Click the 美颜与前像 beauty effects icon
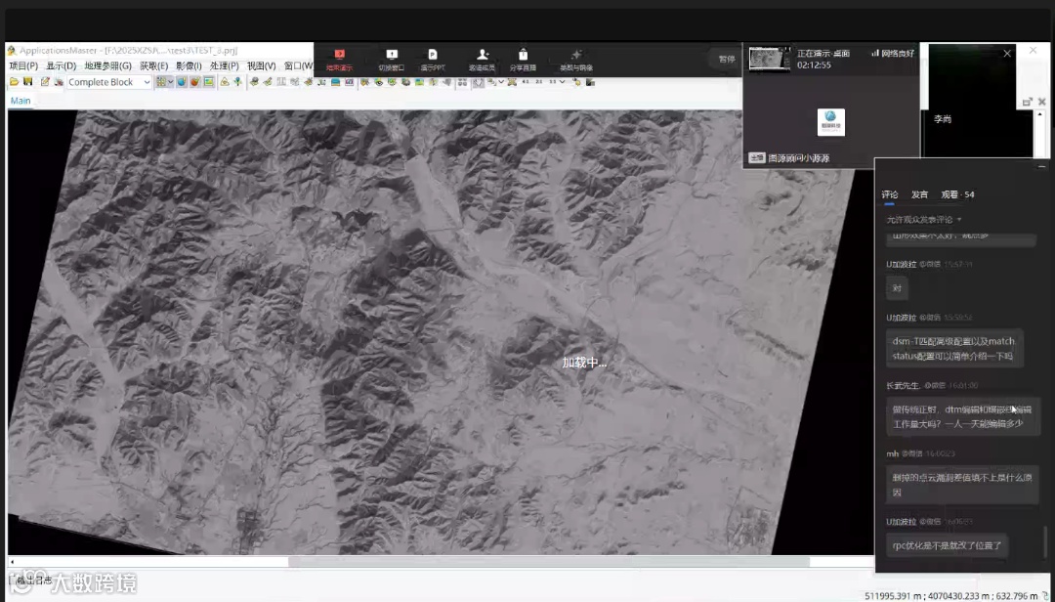1055x602 pixels. point(576,55)
